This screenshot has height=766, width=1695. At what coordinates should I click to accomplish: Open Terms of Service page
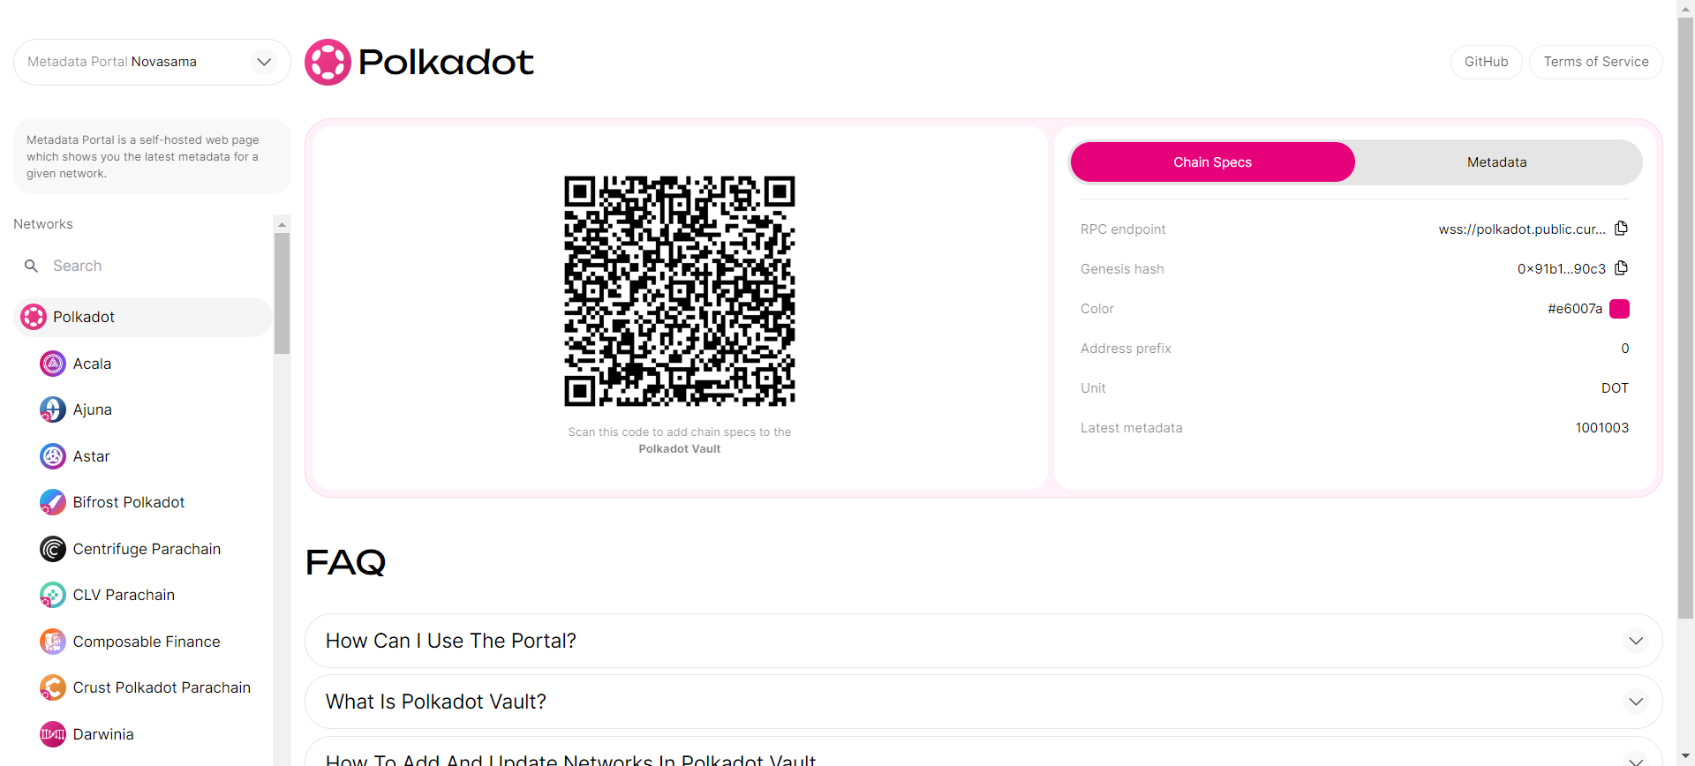pyautogui.click(x=1596, y=62)
